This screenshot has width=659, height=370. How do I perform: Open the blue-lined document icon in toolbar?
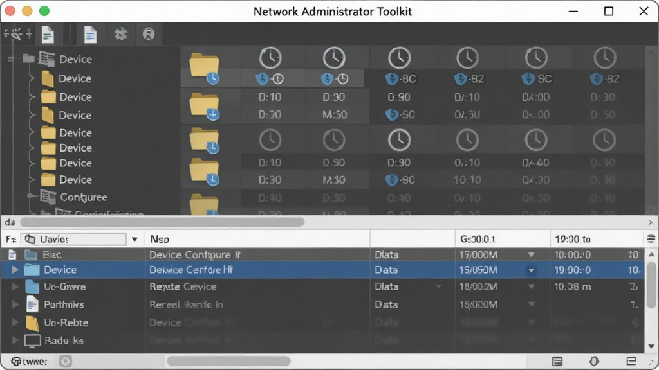click(x=90, y=35)
